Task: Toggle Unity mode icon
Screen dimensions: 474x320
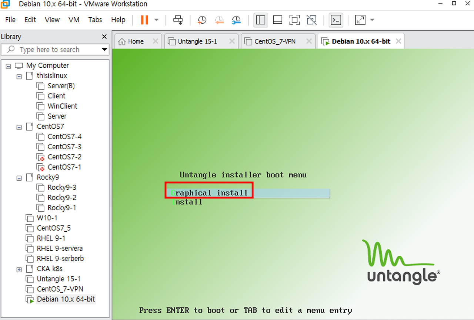Action: coord(312,20)
